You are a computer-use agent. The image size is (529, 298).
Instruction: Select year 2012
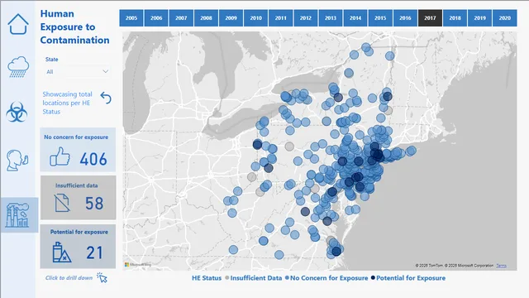click(306, 18)
